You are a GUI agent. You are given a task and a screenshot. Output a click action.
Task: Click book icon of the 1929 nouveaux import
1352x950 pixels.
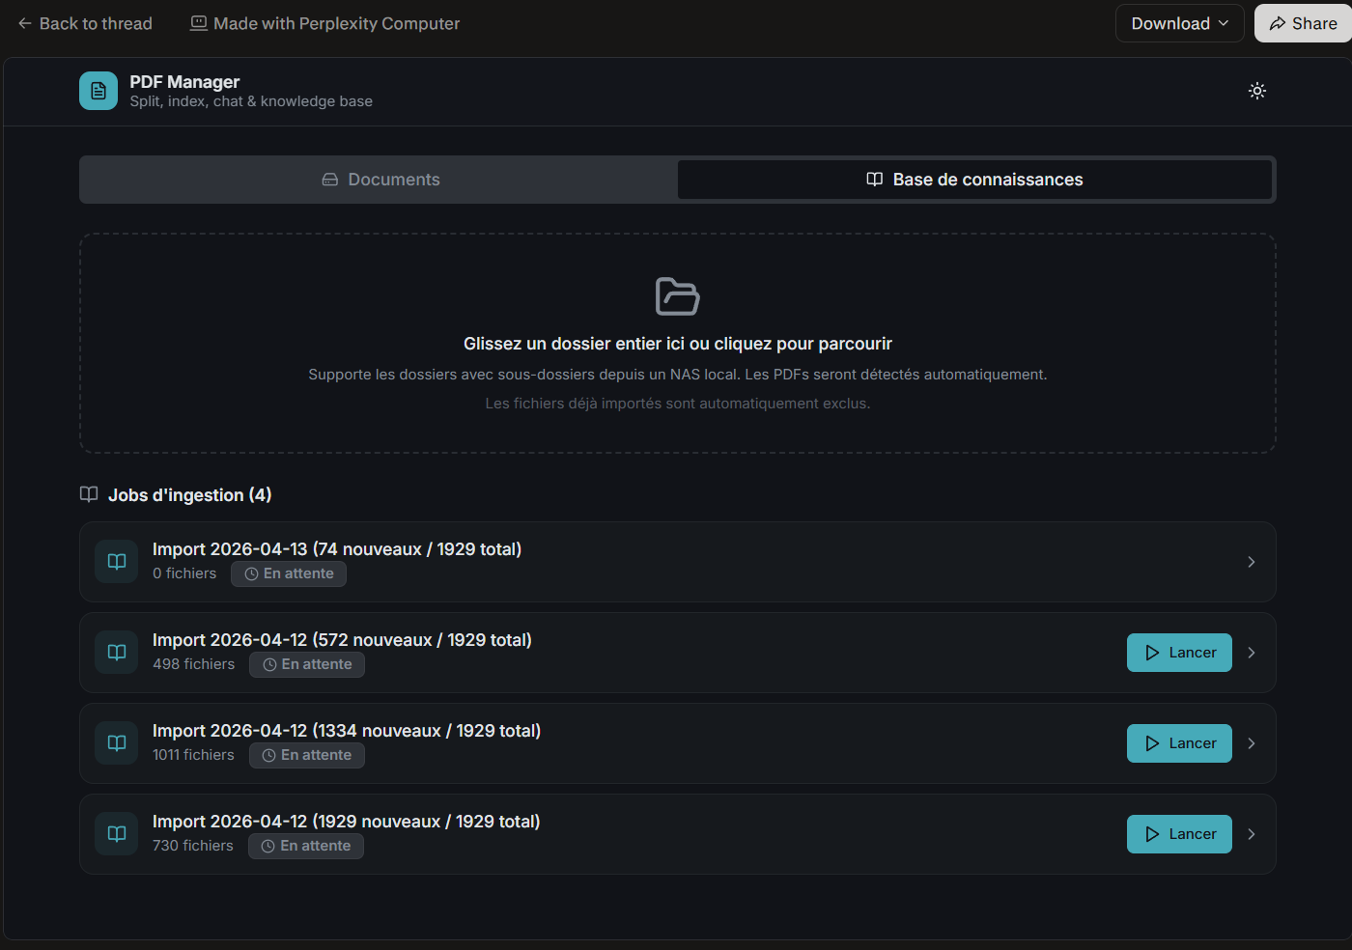(117, 834)
